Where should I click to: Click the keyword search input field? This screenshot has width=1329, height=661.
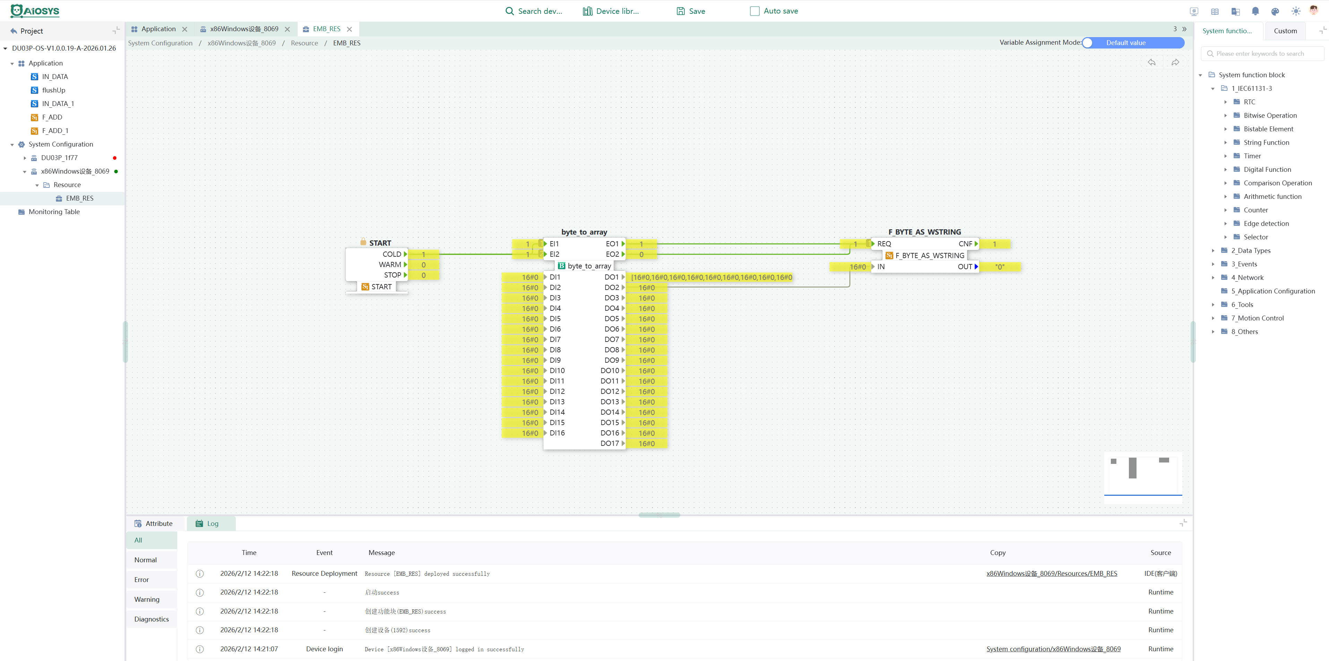click(1263, 54)
